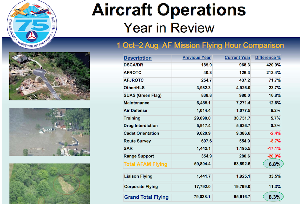Open the flooded houses aerial photo

click(x=49, y=132)
